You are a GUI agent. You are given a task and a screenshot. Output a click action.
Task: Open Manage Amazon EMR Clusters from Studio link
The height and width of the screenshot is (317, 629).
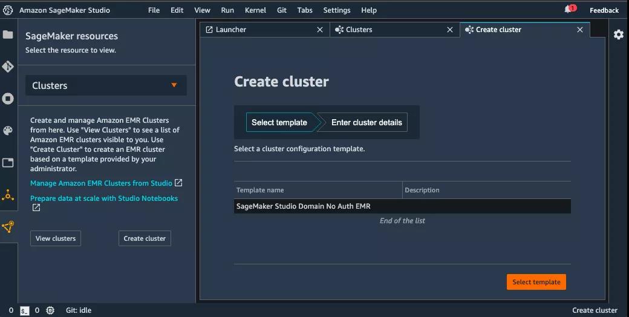tap(101, 183)
